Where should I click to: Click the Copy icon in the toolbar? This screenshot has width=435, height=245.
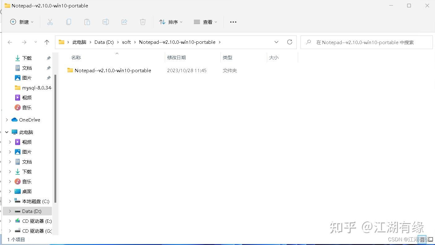pos(69,22)
